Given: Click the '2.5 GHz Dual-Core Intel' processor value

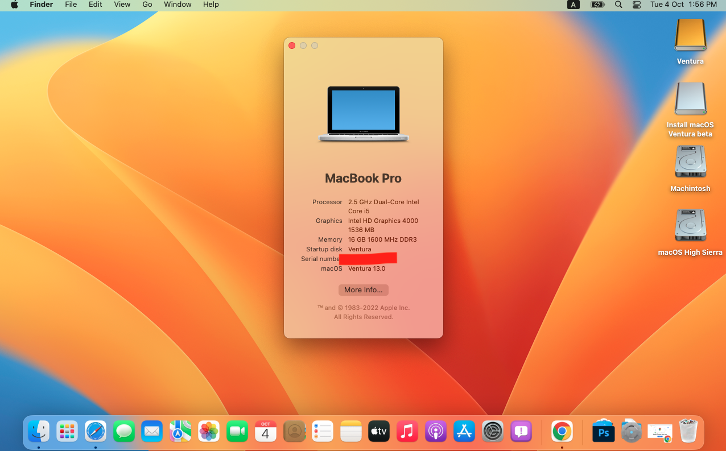Looking at the screenshot, I should (383, 202).
